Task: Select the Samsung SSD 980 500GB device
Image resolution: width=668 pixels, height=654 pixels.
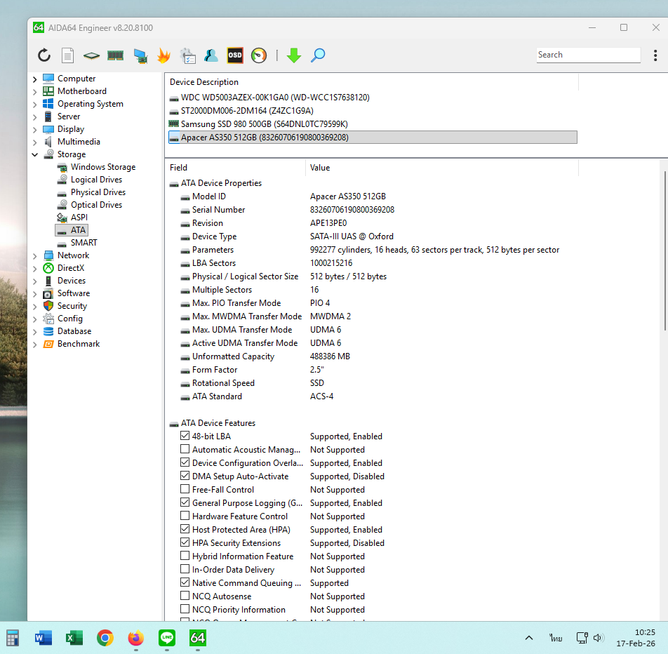Action: click(264, 124)
